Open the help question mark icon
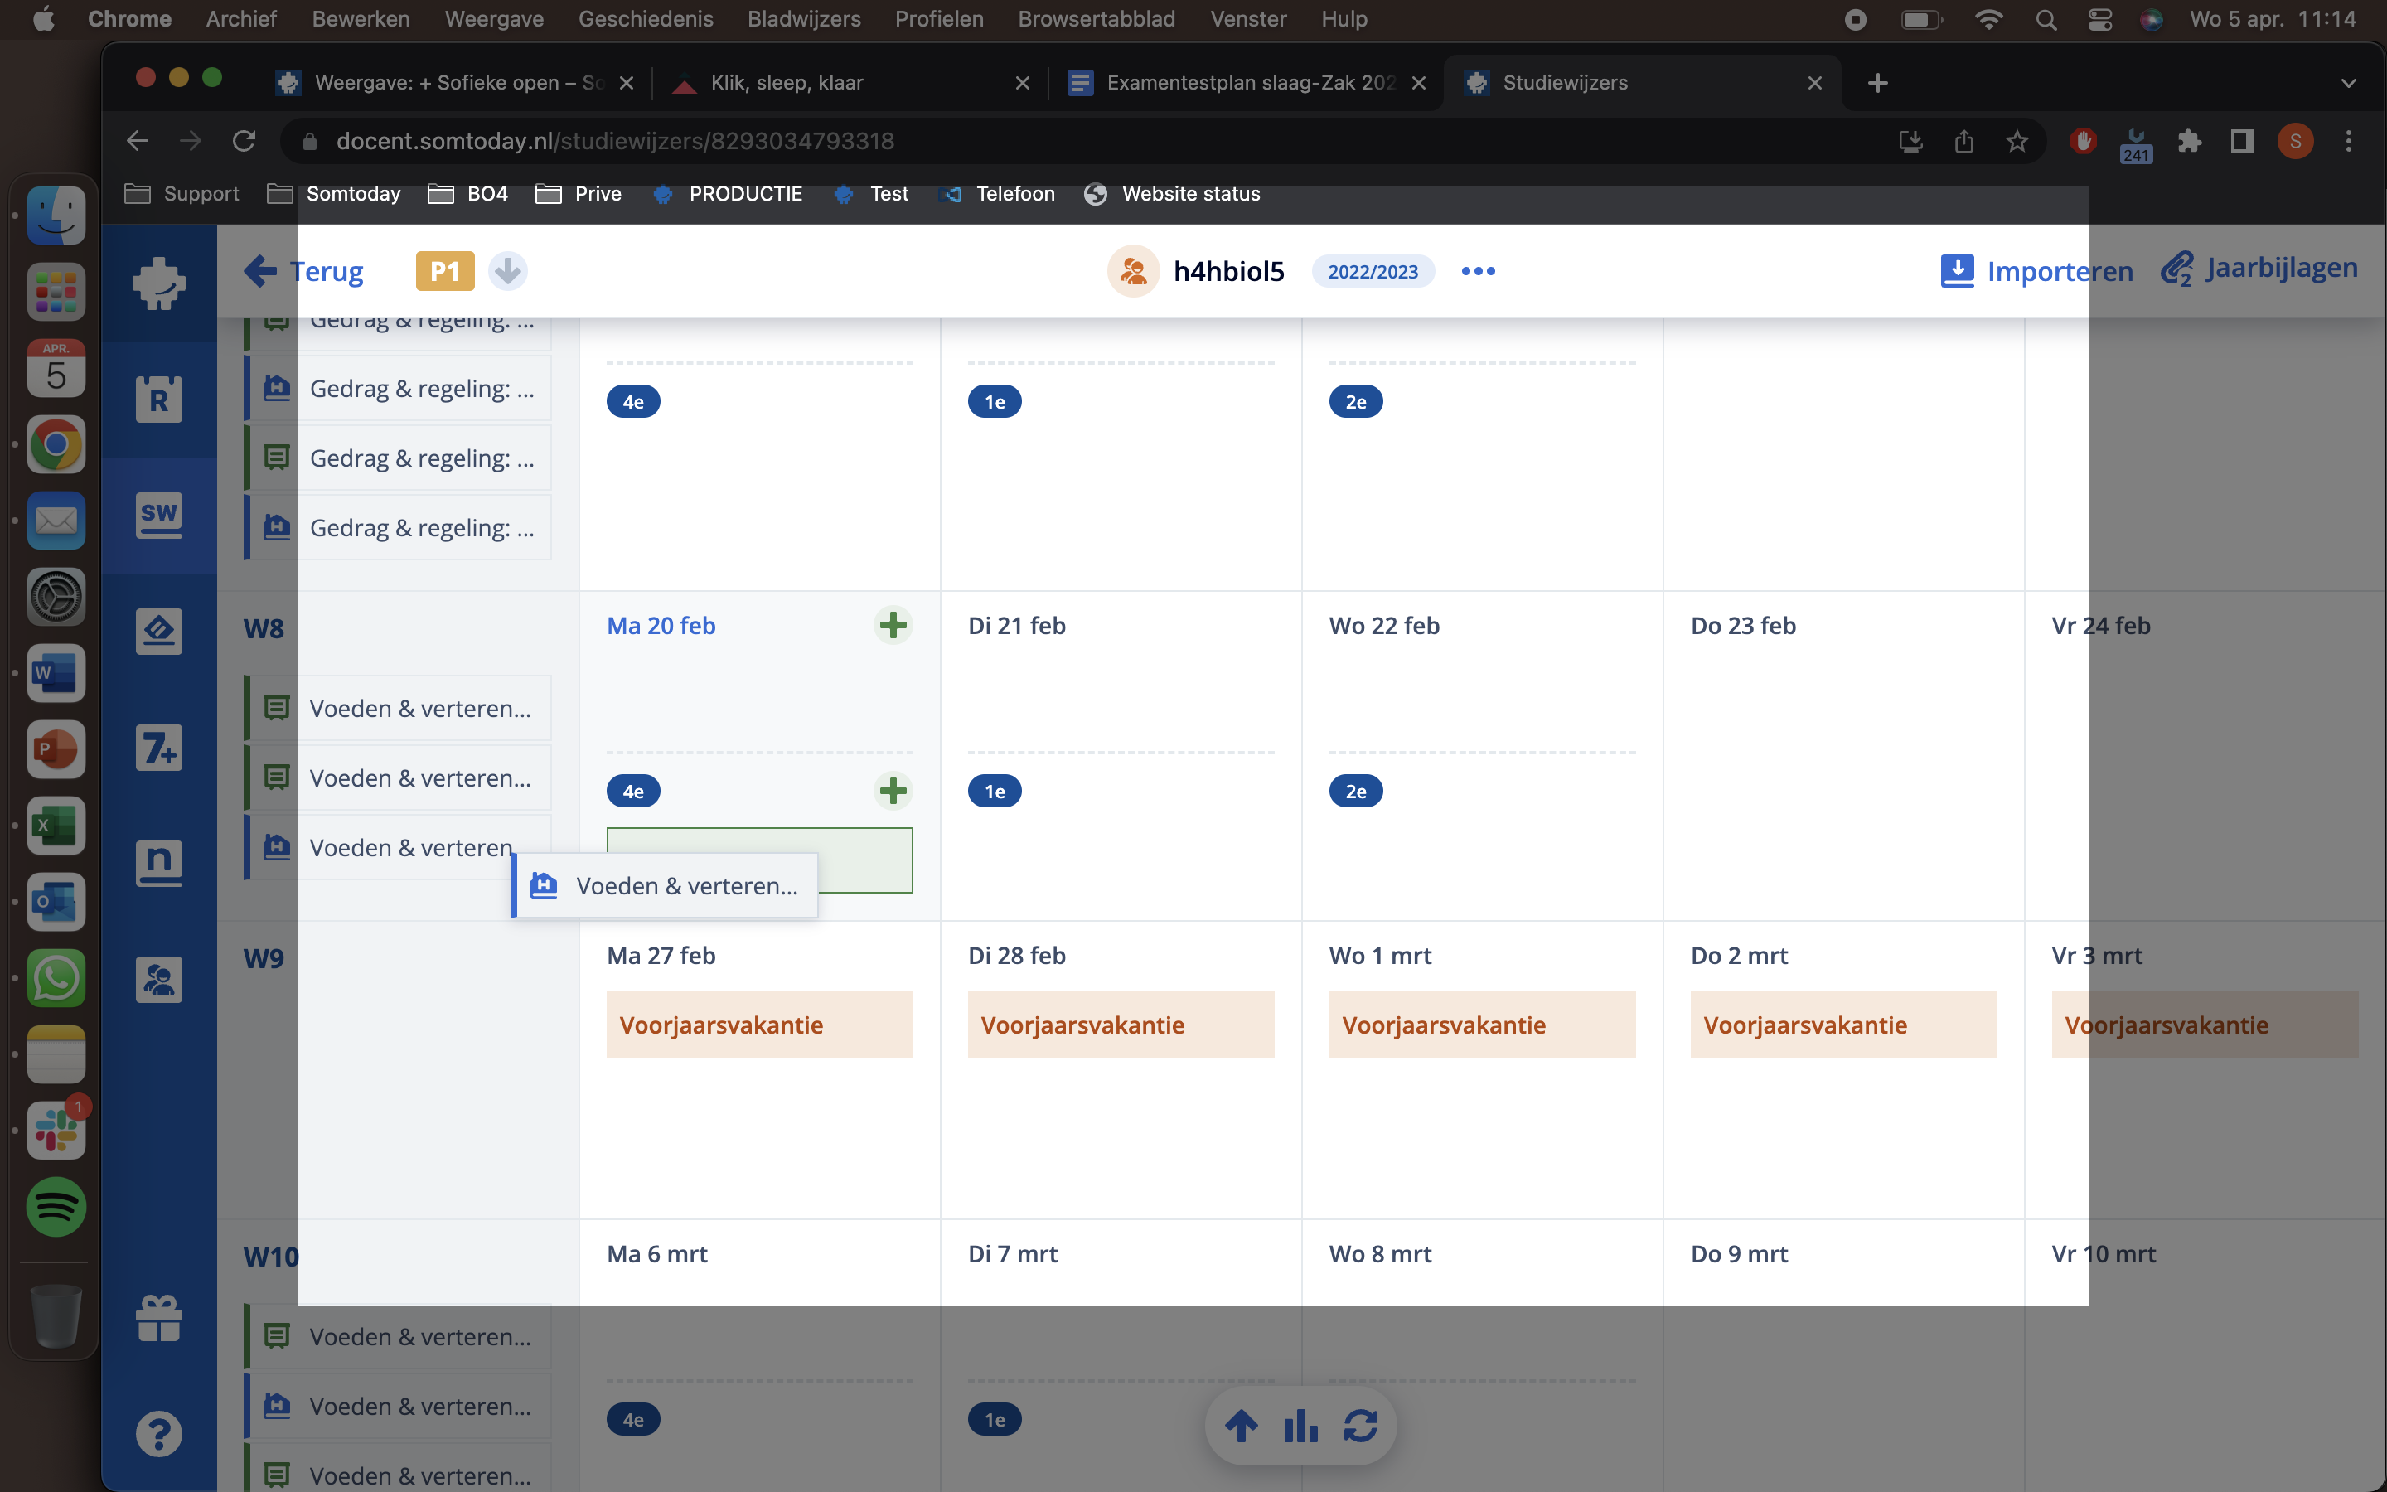Screen dimensions: 2387x1492 pyautogui.click(x=159, y=1433)
